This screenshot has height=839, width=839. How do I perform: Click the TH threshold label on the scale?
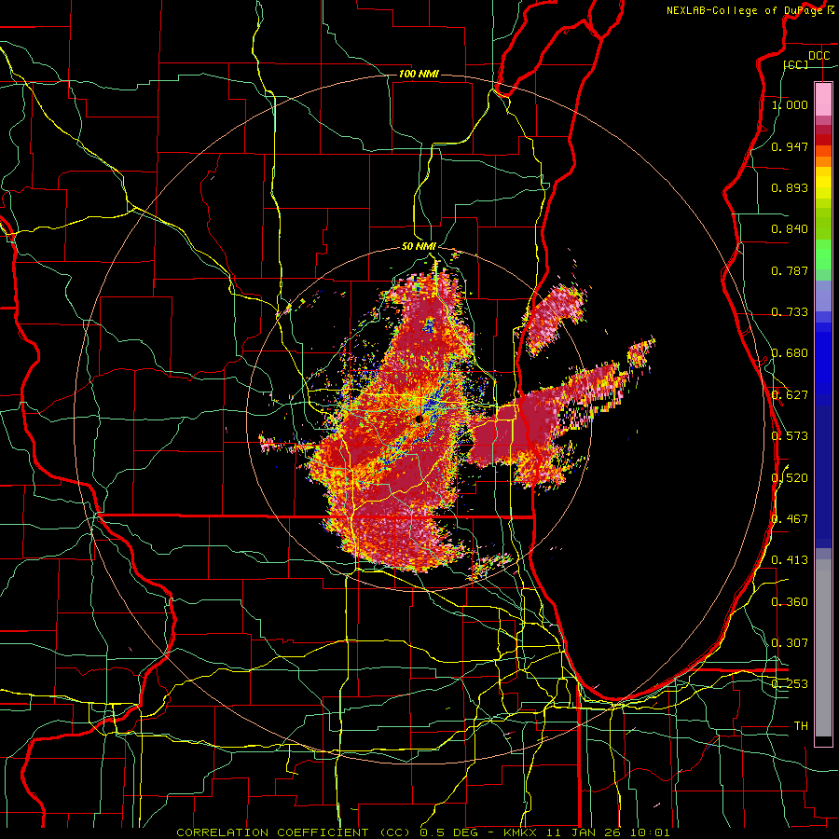point(801,726)
